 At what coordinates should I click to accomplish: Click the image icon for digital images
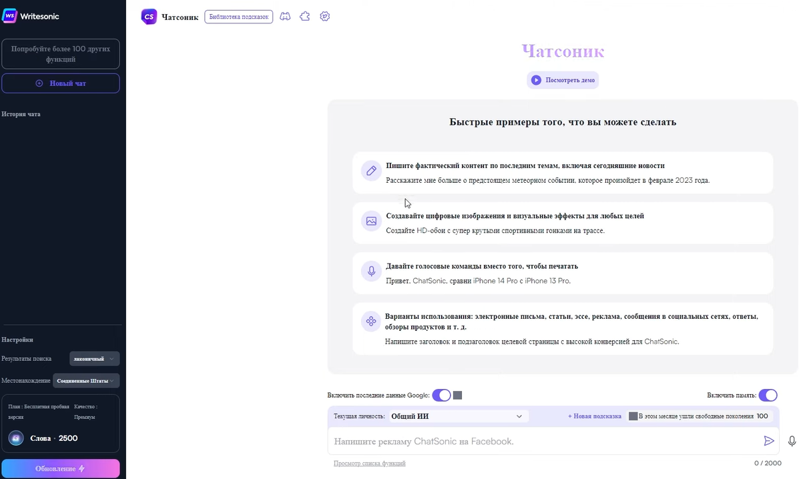(371, 221)
